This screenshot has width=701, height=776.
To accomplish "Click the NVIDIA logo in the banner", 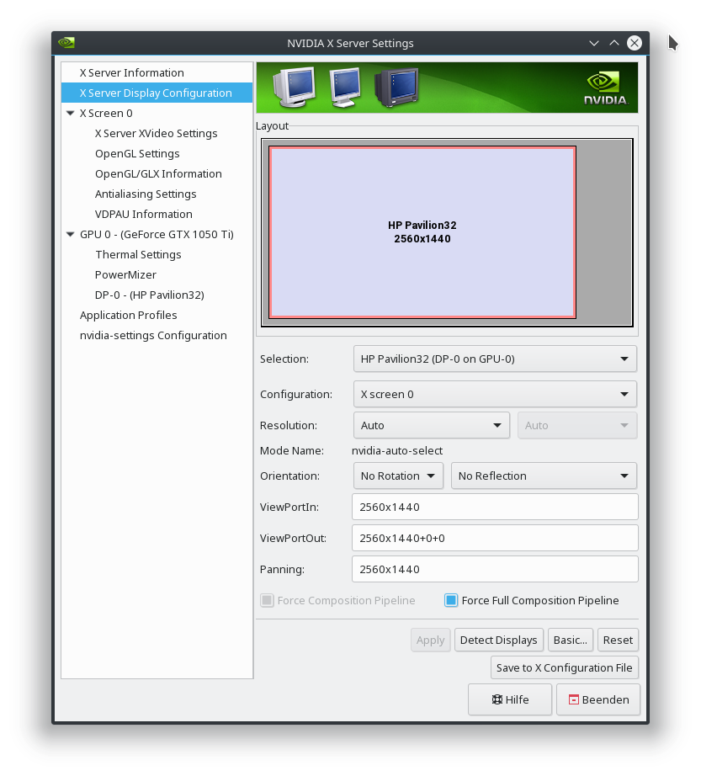I will click(606, 88).
